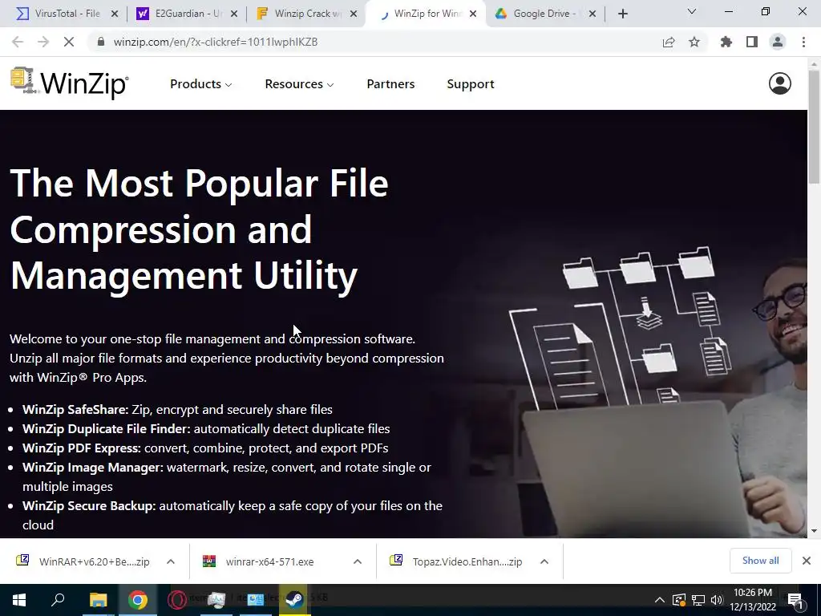Open the Partners page
Image resolution: width=821 pixels, height=616 pixels.
pyautogui.click(x=390, y=83)
